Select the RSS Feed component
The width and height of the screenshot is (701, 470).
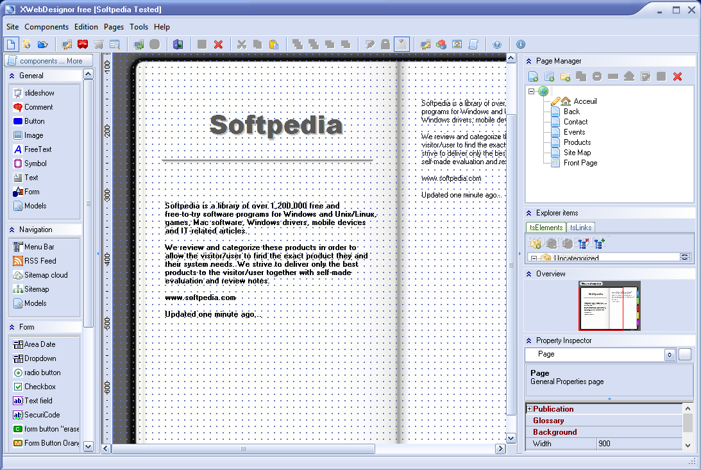pyautogui.click(x=35, y=261)
